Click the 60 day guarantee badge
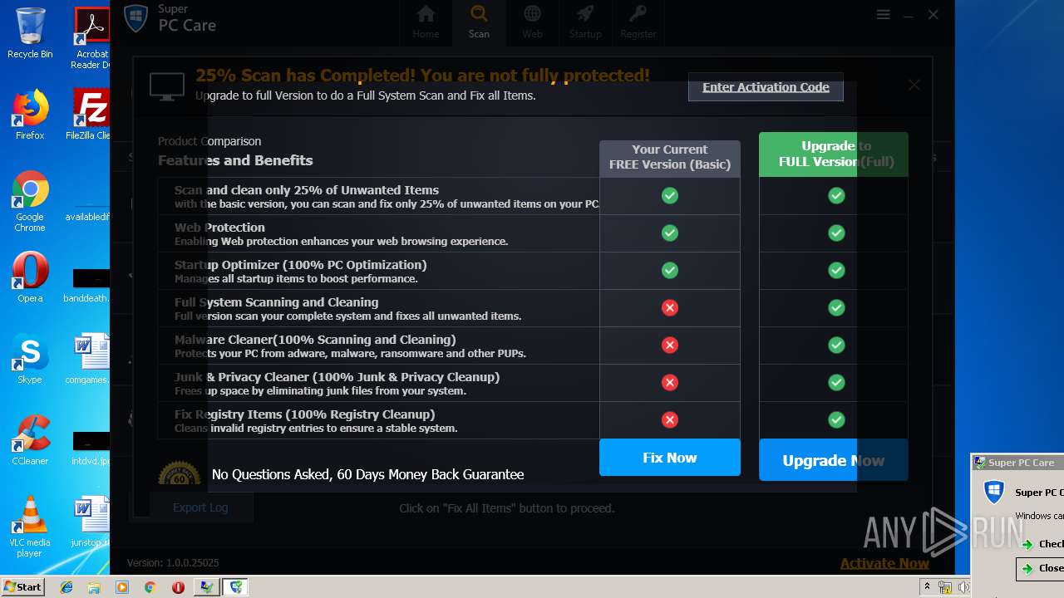This screenshot has width=1064, height=598. (x=180, y=473)
